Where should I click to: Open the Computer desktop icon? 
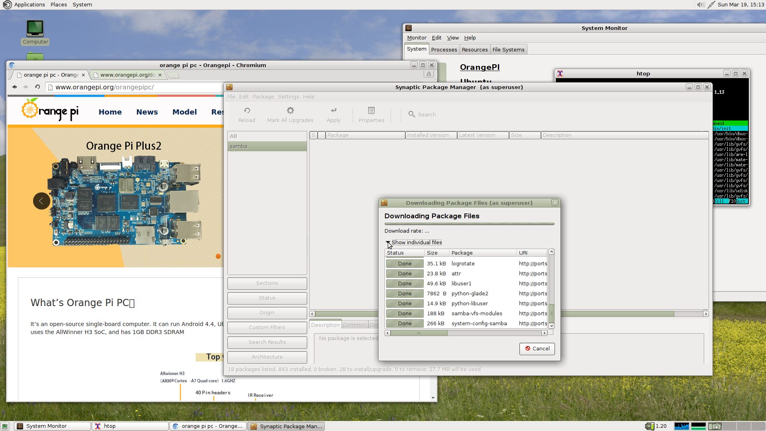point(35,32)
